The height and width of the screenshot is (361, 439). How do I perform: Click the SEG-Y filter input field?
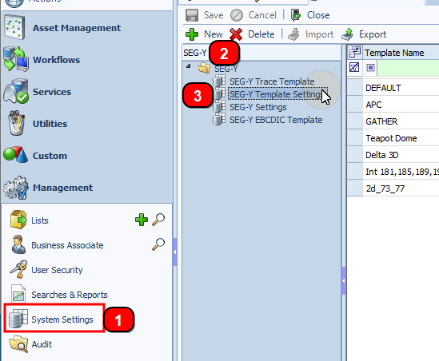coord(261,53)
